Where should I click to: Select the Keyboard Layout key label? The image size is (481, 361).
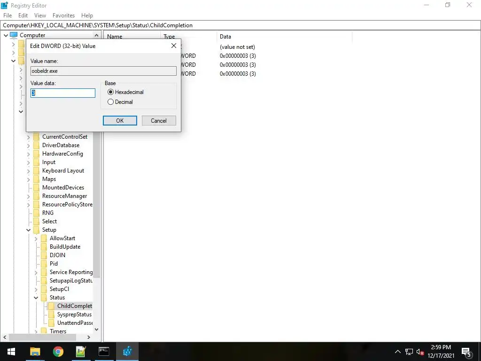point(63,171)
